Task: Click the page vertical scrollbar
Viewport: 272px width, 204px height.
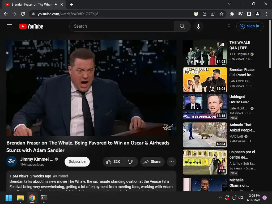Action: pyautogui.click(x=270, y=44)
